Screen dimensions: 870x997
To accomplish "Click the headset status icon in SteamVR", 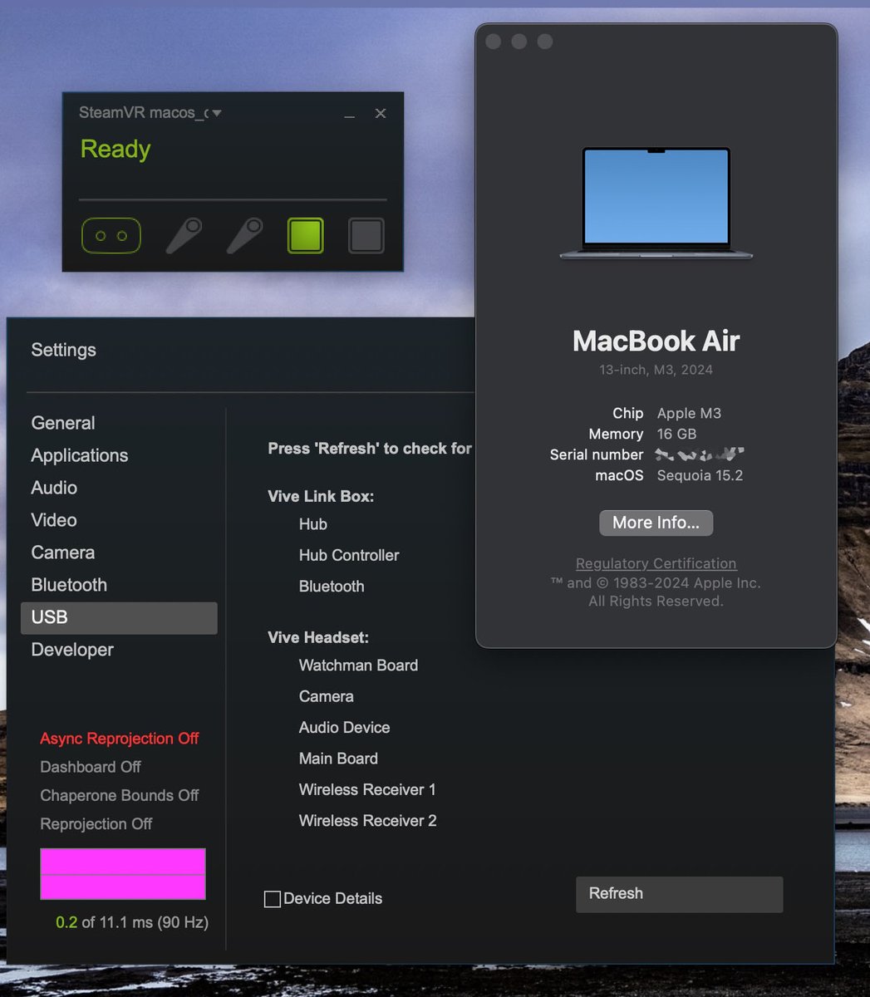I will 111,236.
